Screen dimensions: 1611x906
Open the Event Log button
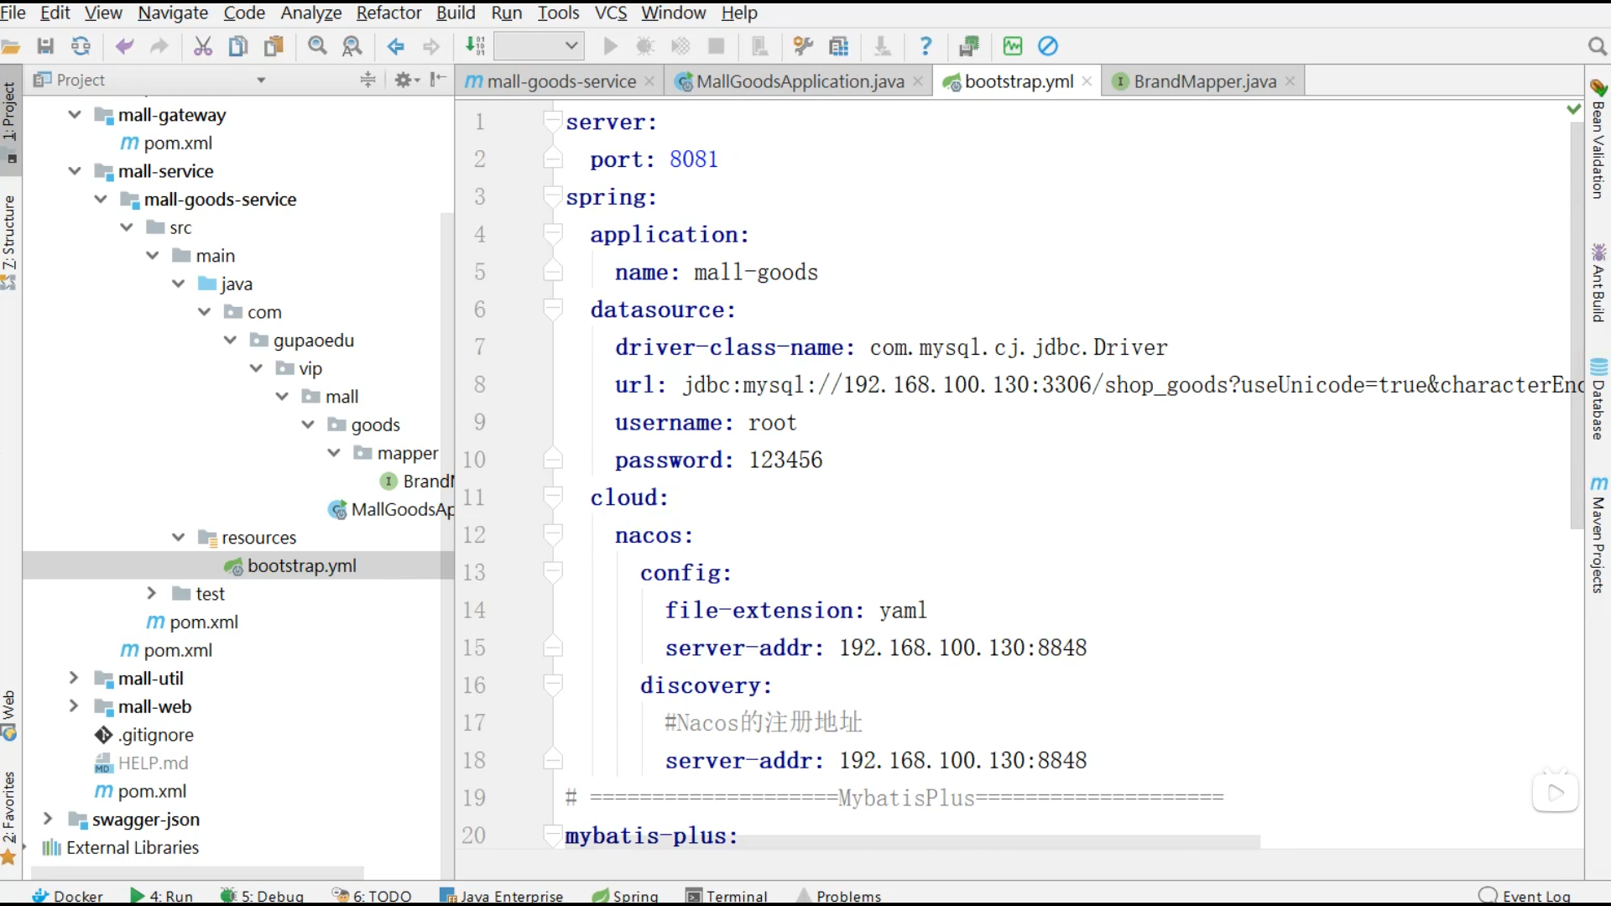pyautogui.click(x=1525, y=896)
